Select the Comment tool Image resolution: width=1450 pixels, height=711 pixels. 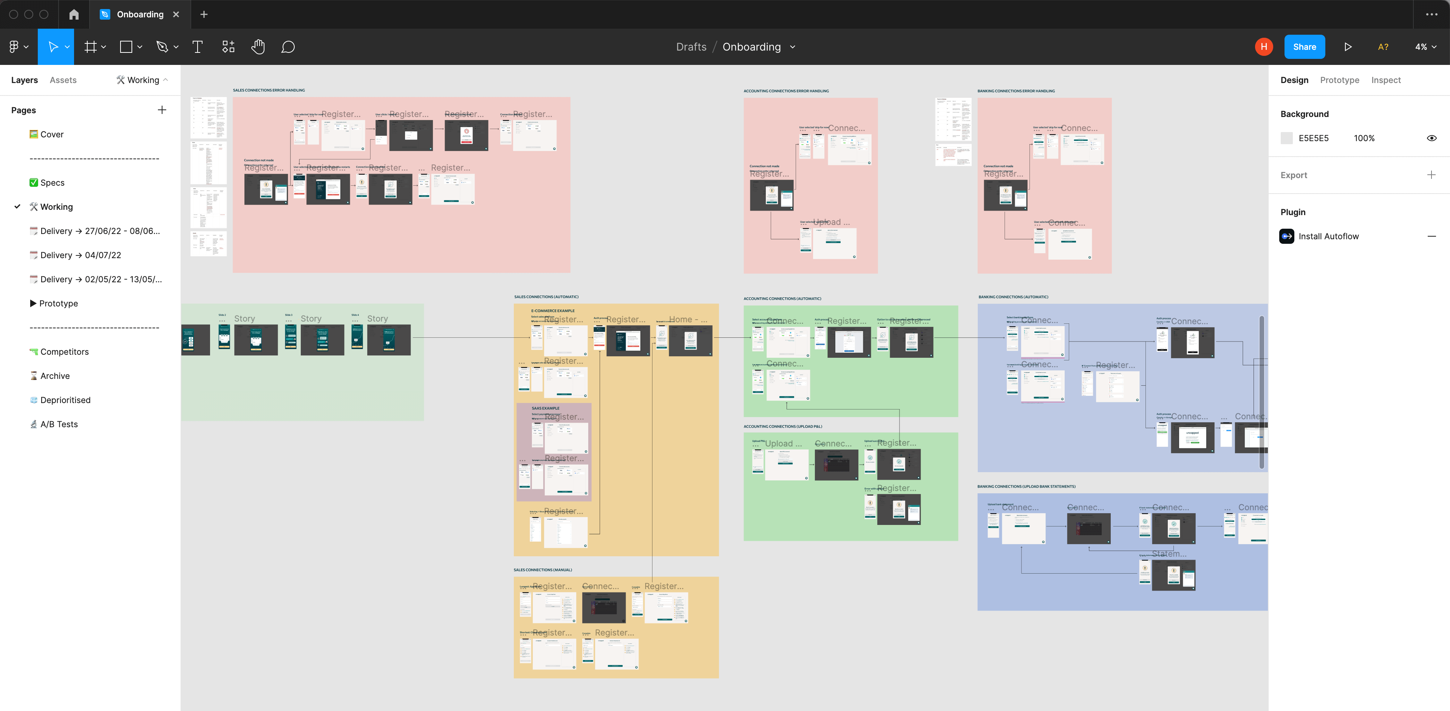pos(288,47)
